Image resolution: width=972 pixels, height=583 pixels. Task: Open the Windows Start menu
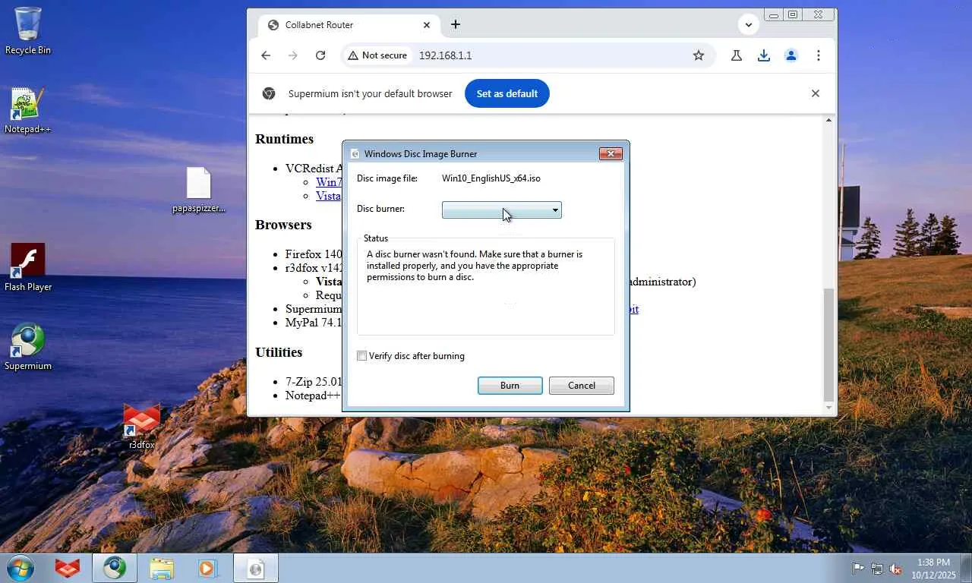(21, 568)
